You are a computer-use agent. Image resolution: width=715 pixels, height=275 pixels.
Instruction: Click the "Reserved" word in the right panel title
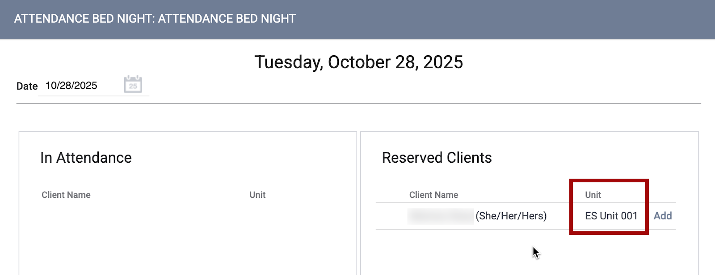tap(412, 158)
